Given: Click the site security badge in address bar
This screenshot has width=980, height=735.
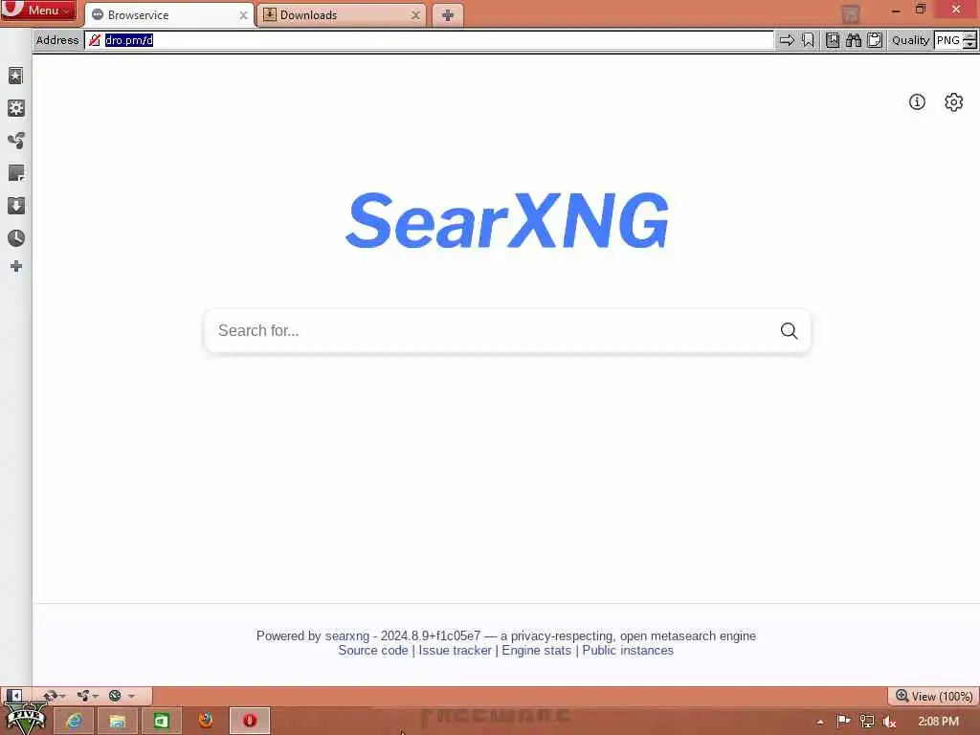Looking at the screenshot, I should click(x=95, y=40).
